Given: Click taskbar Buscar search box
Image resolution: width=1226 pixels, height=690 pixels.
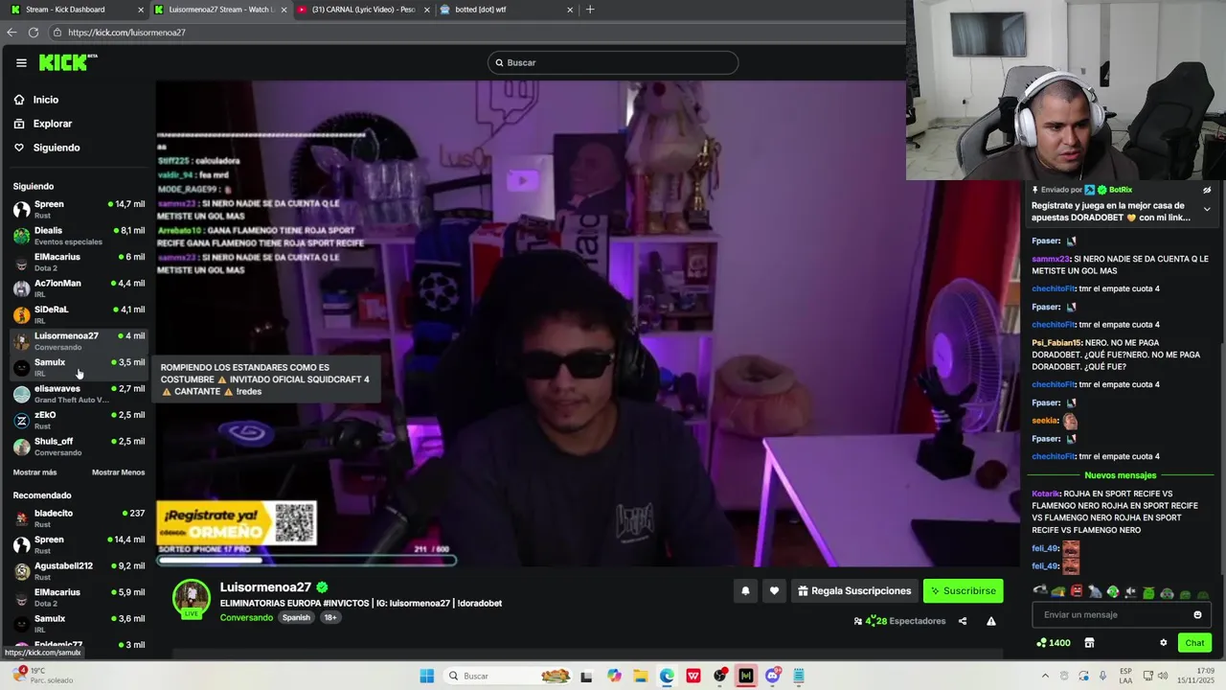Looking at the screenshot, I should pyautogui.click(x=509, y=676).
